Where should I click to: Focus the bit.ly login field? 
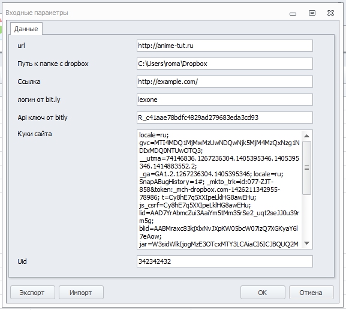(x=225, y=100)
